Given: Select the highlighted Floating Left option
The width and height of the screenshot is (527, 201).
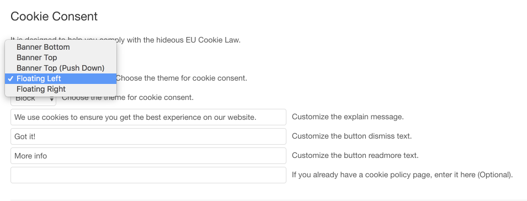Looking at the screenshot, I should point(61,78).
